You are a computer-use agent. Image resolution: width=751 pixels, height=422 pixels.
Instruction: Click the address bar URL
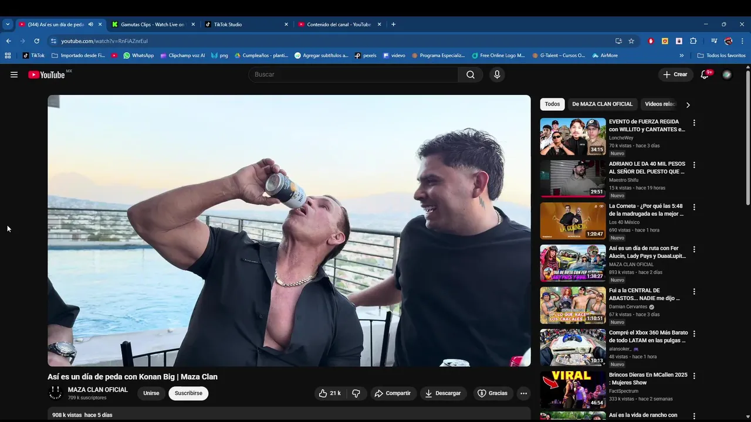(x=104, y=41)
